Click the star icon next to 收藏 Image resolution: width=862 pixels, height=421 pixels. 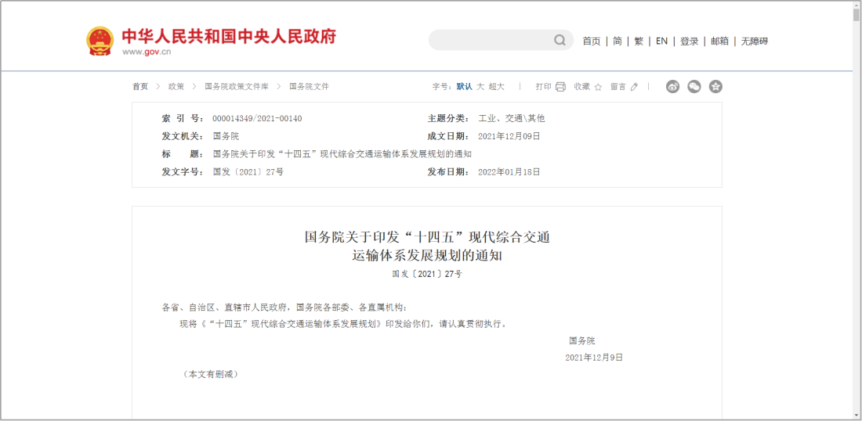[598, 87]
